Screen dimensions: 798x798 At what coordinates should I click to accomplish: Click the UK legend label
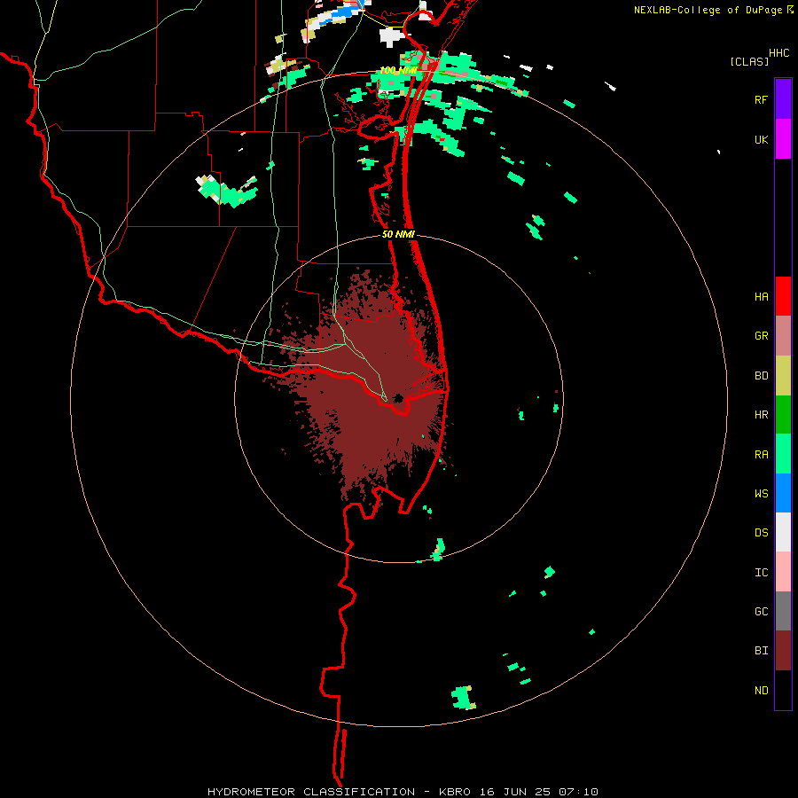click(761, 139)
